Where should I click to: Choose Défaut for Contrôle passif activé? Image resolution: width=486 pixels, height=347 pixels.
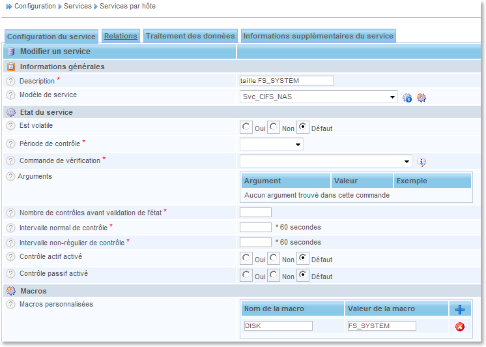303,276
